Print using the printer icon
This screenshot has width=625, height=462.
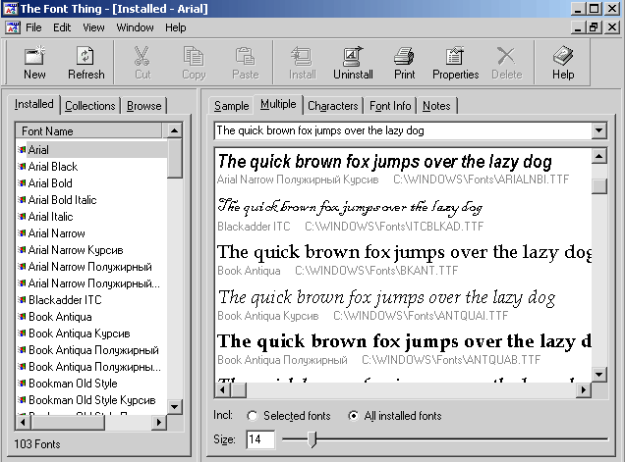(x=404, y=56)
